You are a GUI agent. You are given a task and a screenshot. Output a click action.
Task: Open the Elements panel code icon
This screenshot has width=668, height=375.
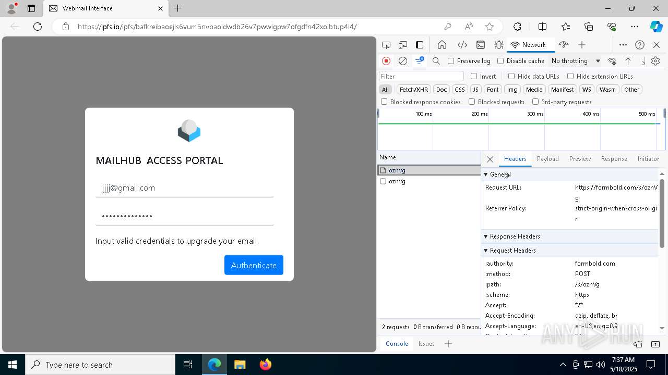pyautogui.click(x=462, y=45)
